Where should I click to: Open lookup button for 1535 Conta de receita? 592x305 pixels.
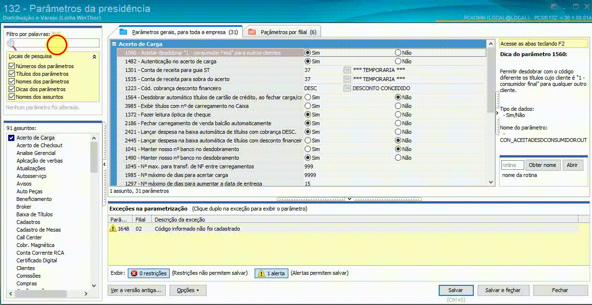pos(347,79)
